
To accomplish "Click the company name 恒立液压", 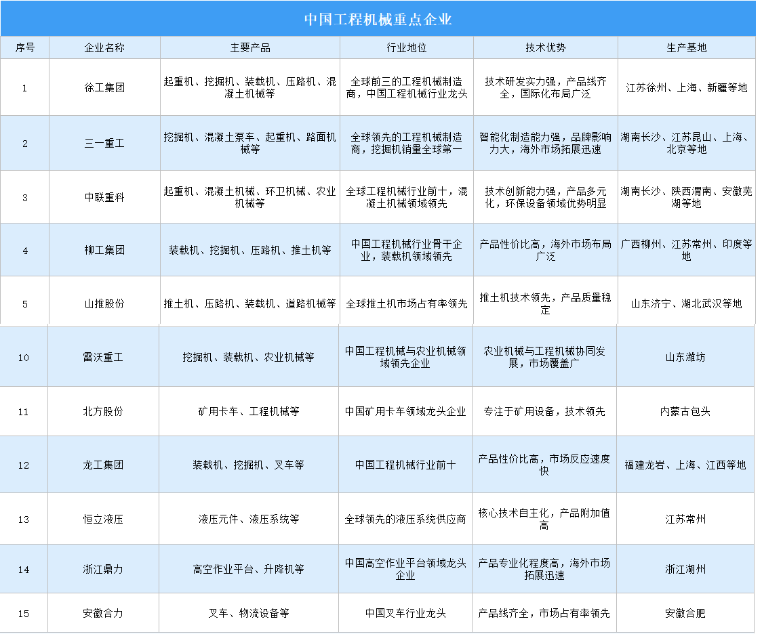I will 103,520.
